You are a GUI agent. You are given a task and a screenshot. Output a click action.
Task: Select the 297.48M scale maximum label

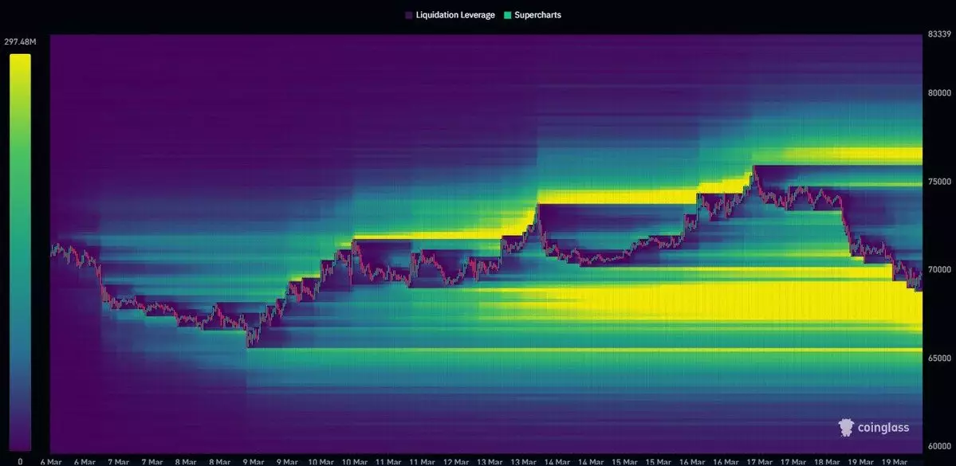coord(21,42)
